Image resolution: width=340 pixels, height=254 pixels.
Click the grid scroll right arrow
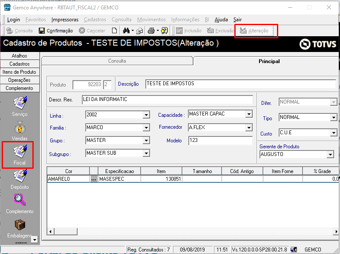pyautogui.click(x=336, y=231)
